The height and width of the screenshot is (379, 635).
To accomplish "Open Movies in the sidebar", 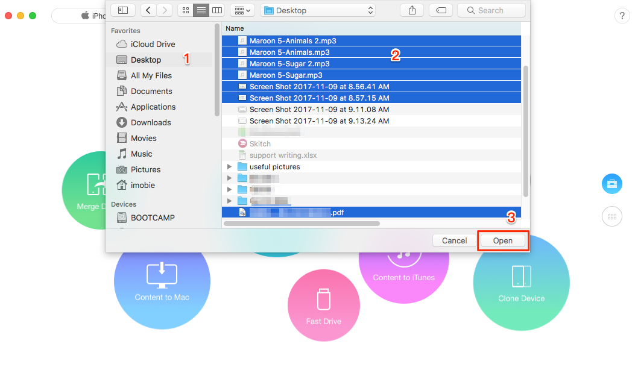I will 159,139.
